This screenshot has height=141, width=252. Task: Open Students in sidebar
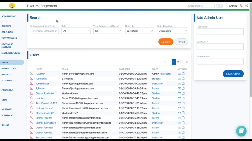click(x=7, y=80)
